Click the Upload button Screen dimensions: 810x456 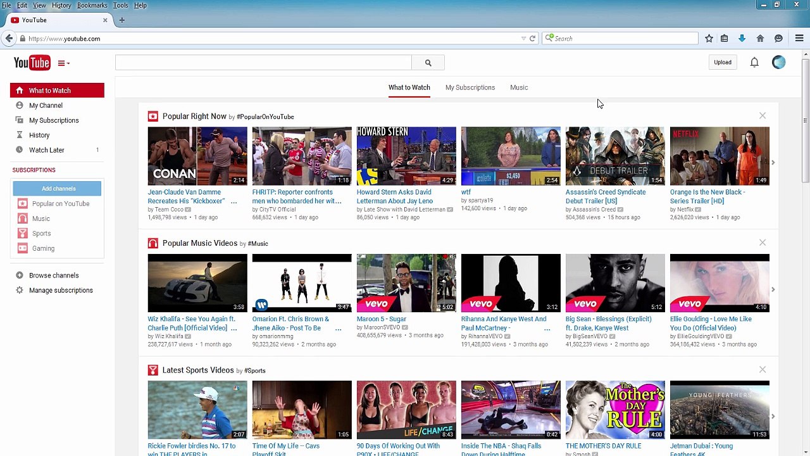(x=723, y=62)
